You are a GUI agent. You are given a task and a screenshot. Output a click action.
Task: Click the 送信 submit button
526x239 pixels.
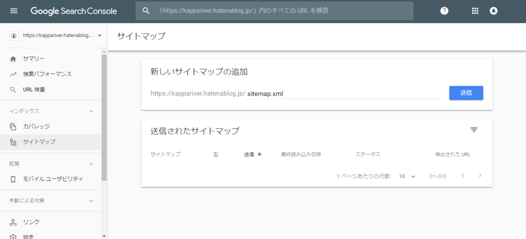(x=466, y=93)
